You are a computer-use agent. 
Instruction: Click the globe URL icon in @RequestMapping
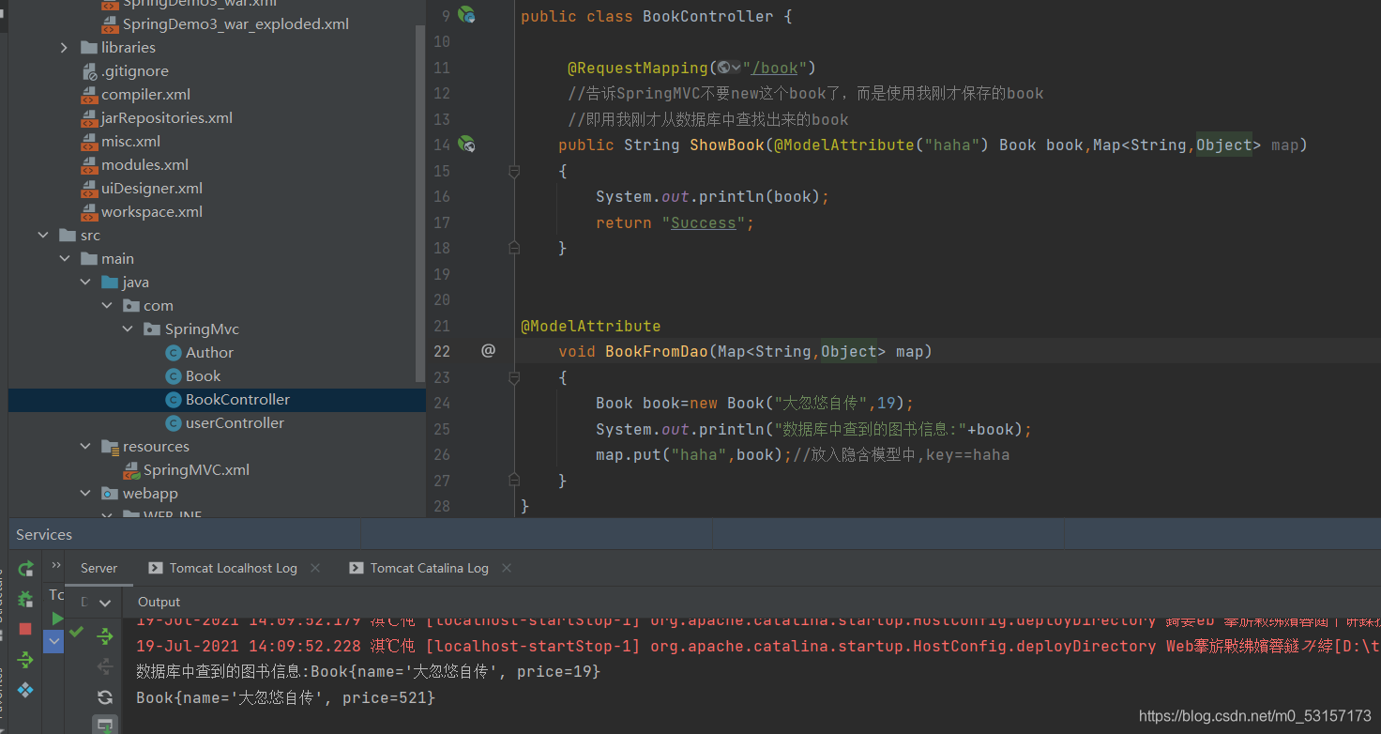pyautogui.click(x=723, y=68)
